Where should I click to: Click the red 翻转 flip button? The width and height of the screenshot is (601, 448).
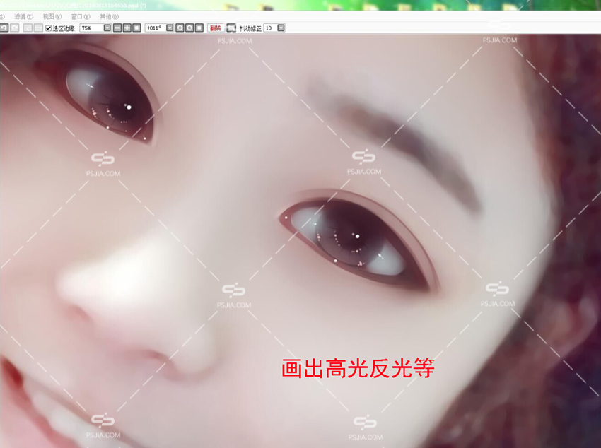216,28
